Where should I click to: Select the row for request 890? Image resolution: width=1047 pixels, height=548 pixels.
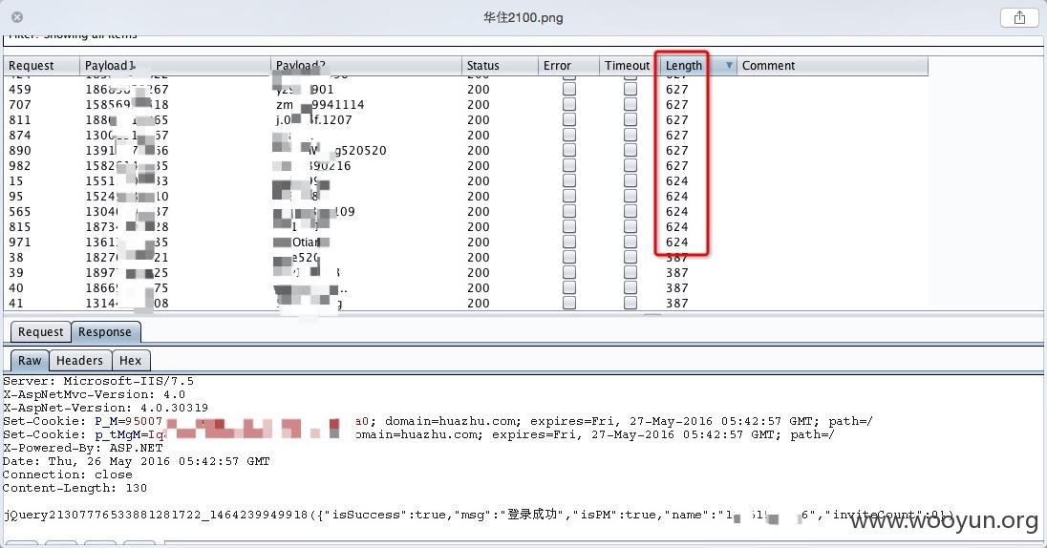[x=466, y=150]
